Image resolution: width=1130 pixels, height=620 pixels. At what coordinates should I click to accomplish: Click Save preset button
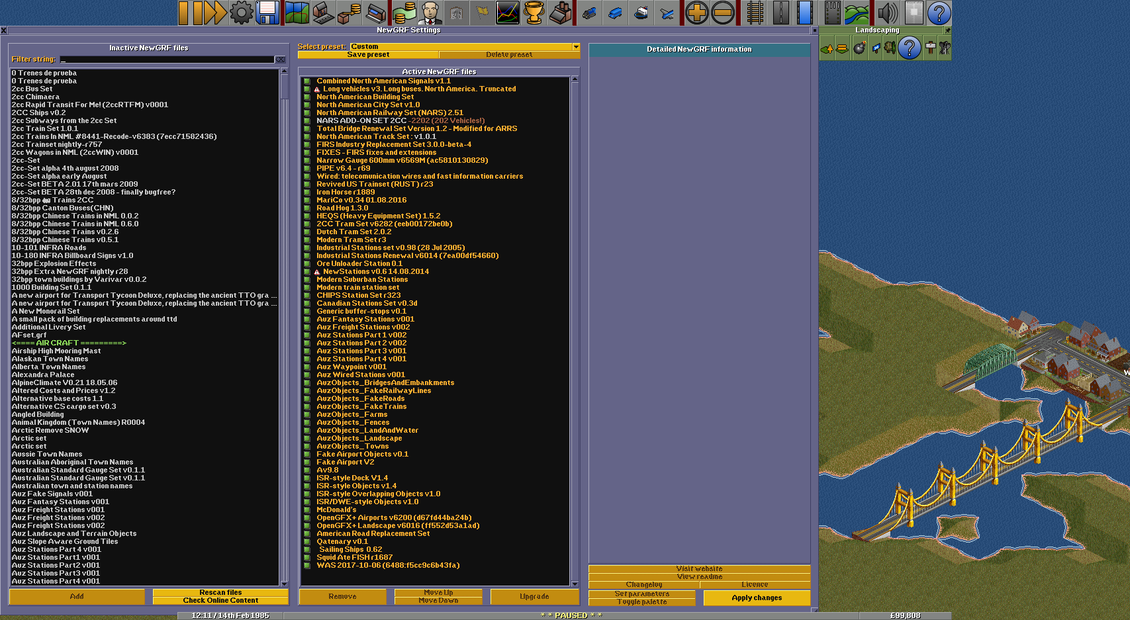[368, 55]
